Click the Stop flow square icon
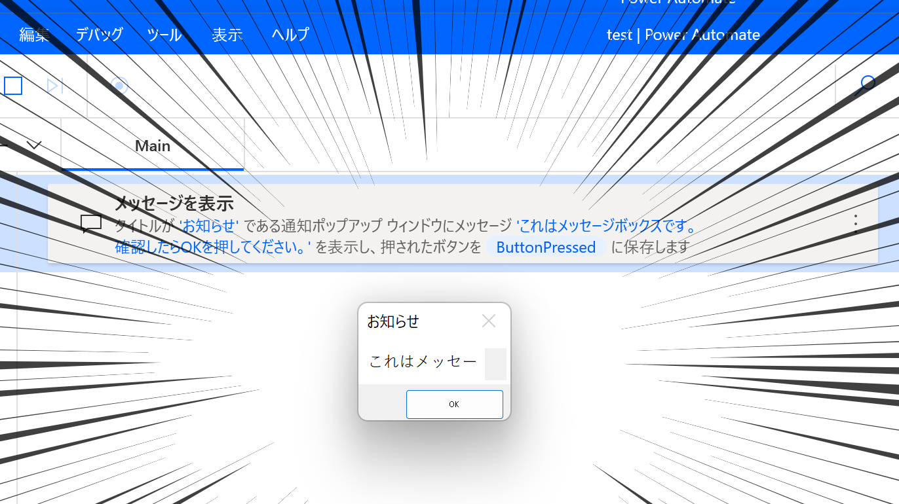Viewport: 899px width, 504px height. [x=13, y=86]
